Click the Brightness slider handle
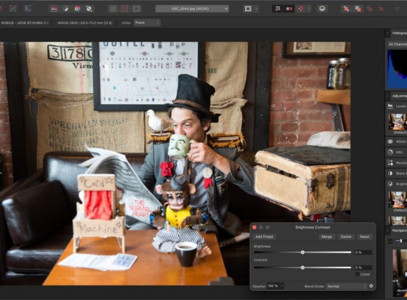 (302, 252)
